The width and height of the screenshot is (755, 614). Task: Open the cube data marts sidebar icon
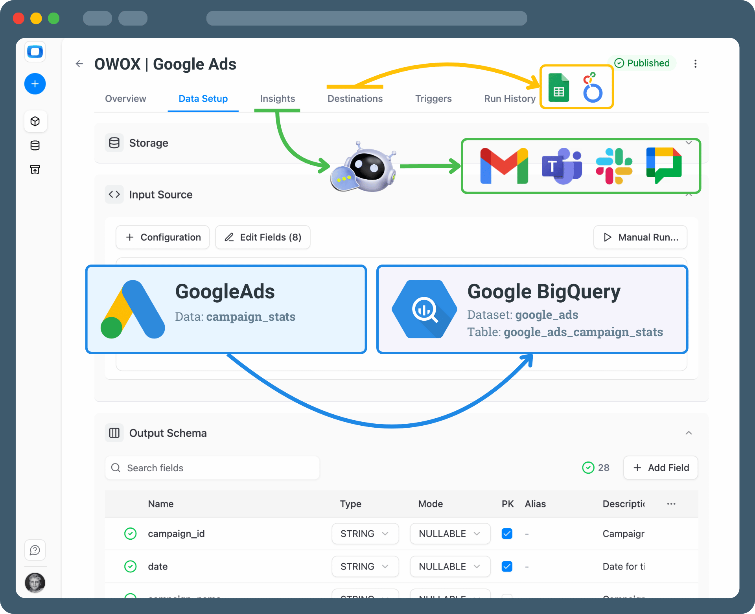pyautogui.click(x=35, y=121)
